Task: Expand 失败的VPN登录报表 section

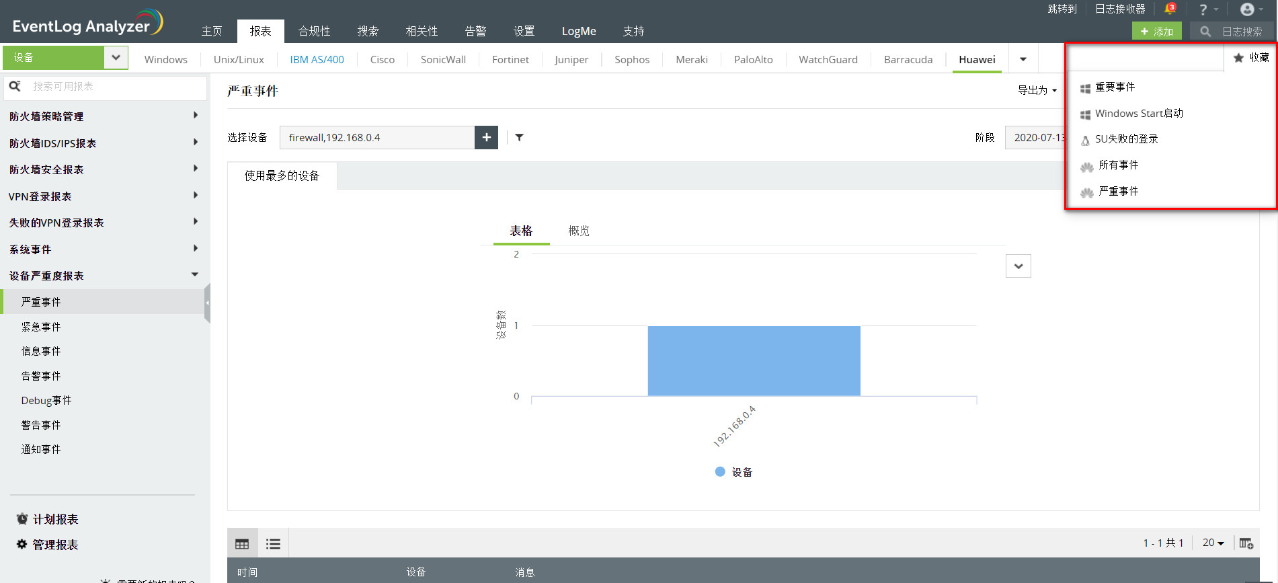Action: [x=196, y=221]
